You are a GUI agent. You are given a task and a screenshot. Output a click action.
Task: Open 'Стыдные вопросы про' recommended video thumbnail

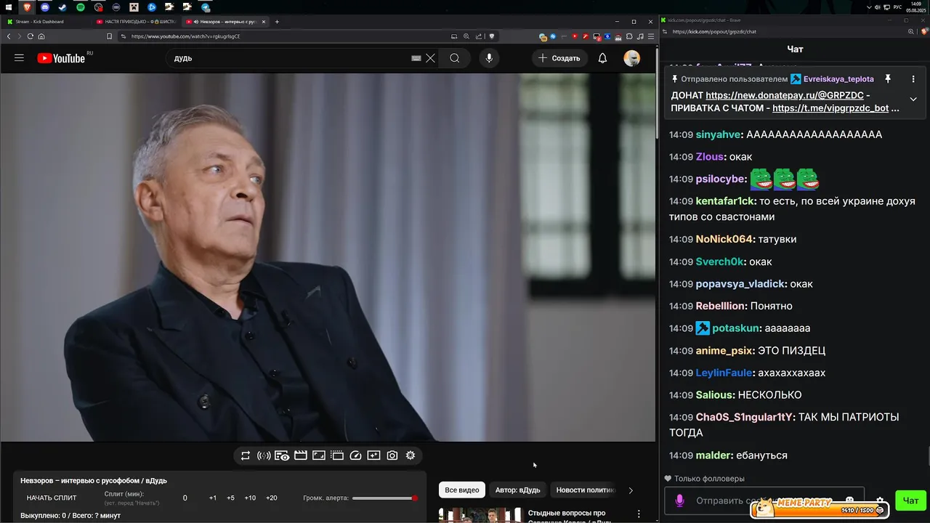point(480,515)
